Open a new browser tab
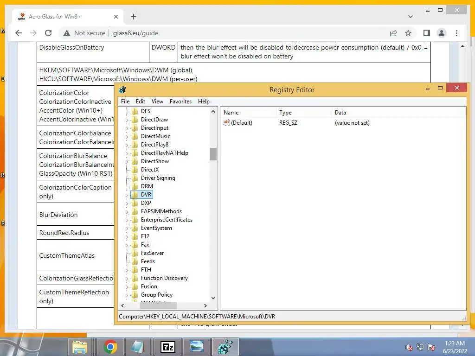This screenshot has height=356, width=475. pos(134,17)
